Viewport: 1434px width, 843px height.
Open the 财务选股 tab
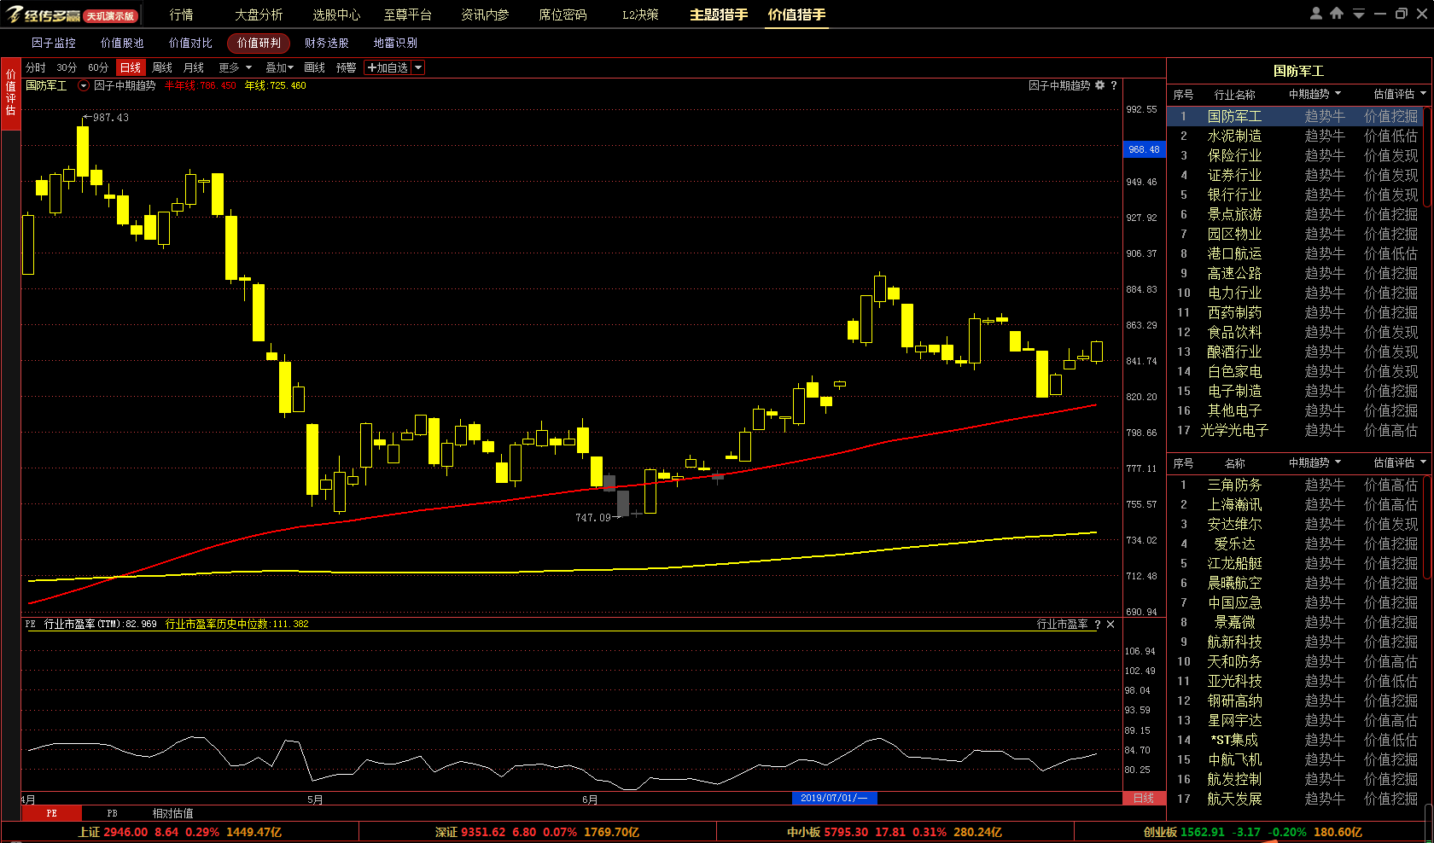[x=327, y=43]
